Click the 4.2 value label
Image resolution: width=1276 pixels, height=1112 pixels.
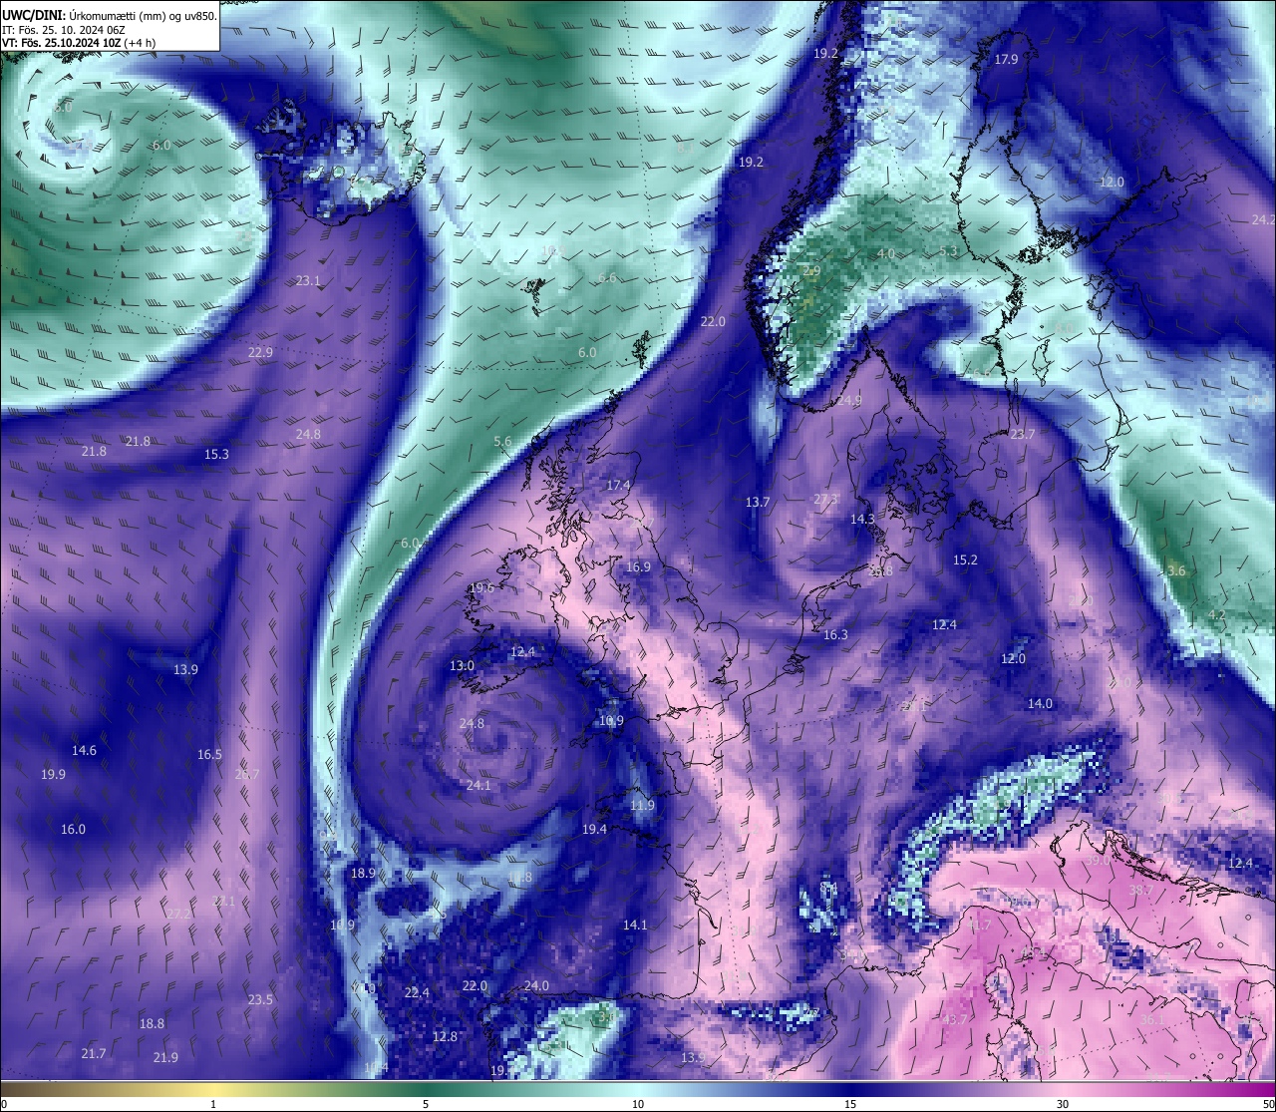coord(1216,614)
